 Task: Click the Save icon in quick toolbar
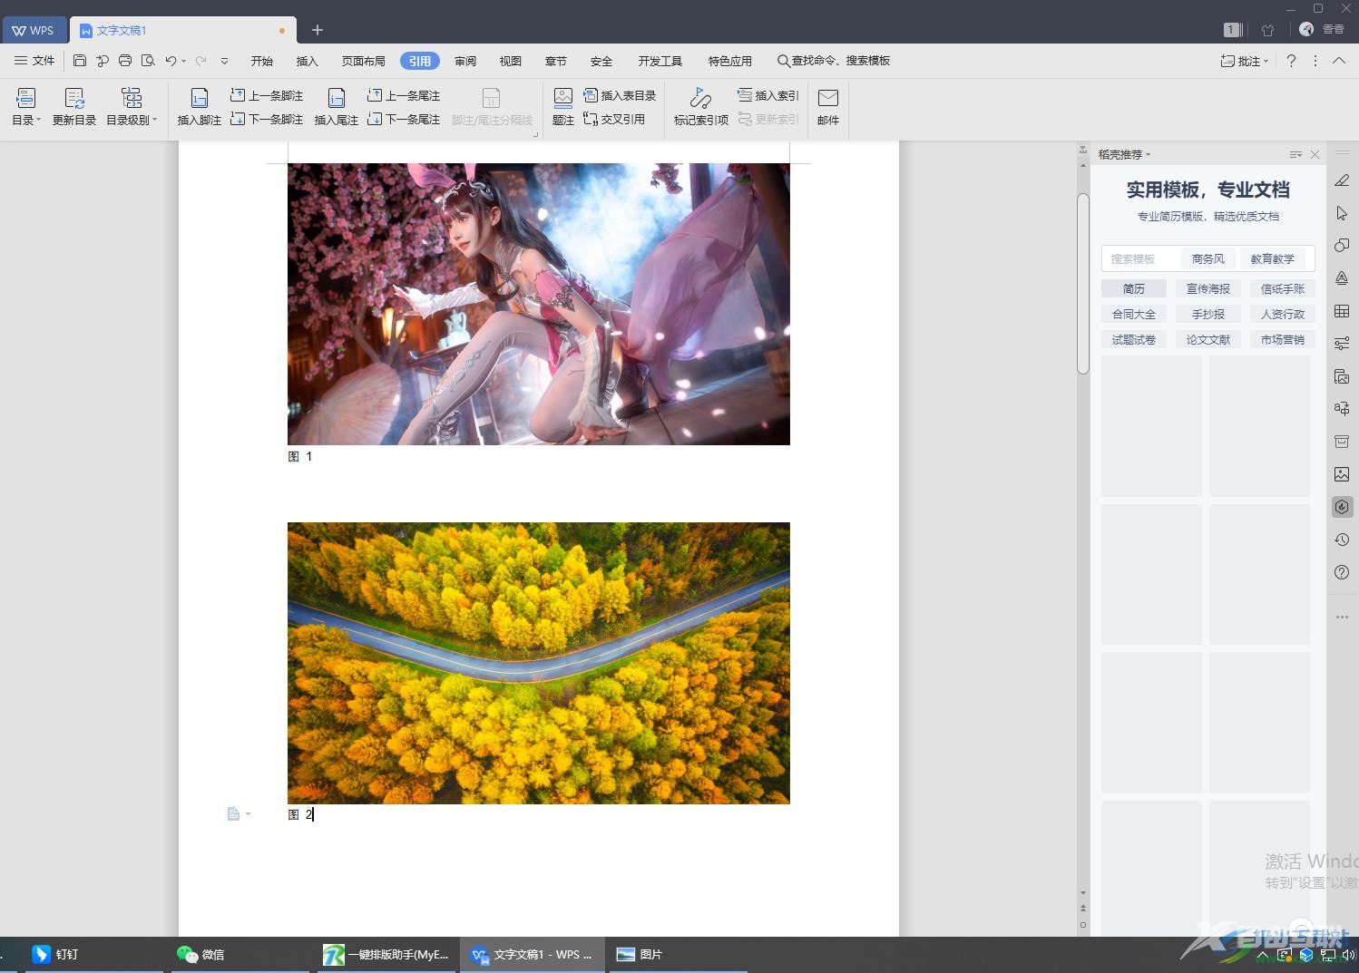[80, 61]
